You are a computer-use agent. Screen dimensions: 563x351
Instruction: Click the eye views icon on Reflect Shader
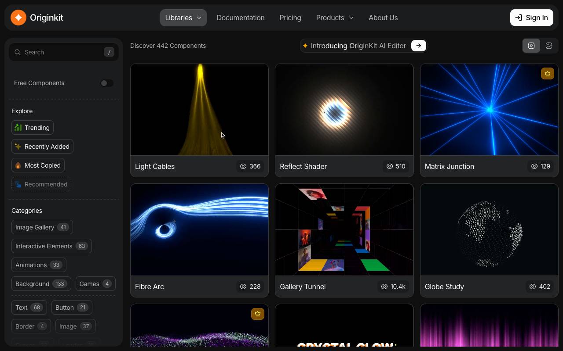click(389, 166)
